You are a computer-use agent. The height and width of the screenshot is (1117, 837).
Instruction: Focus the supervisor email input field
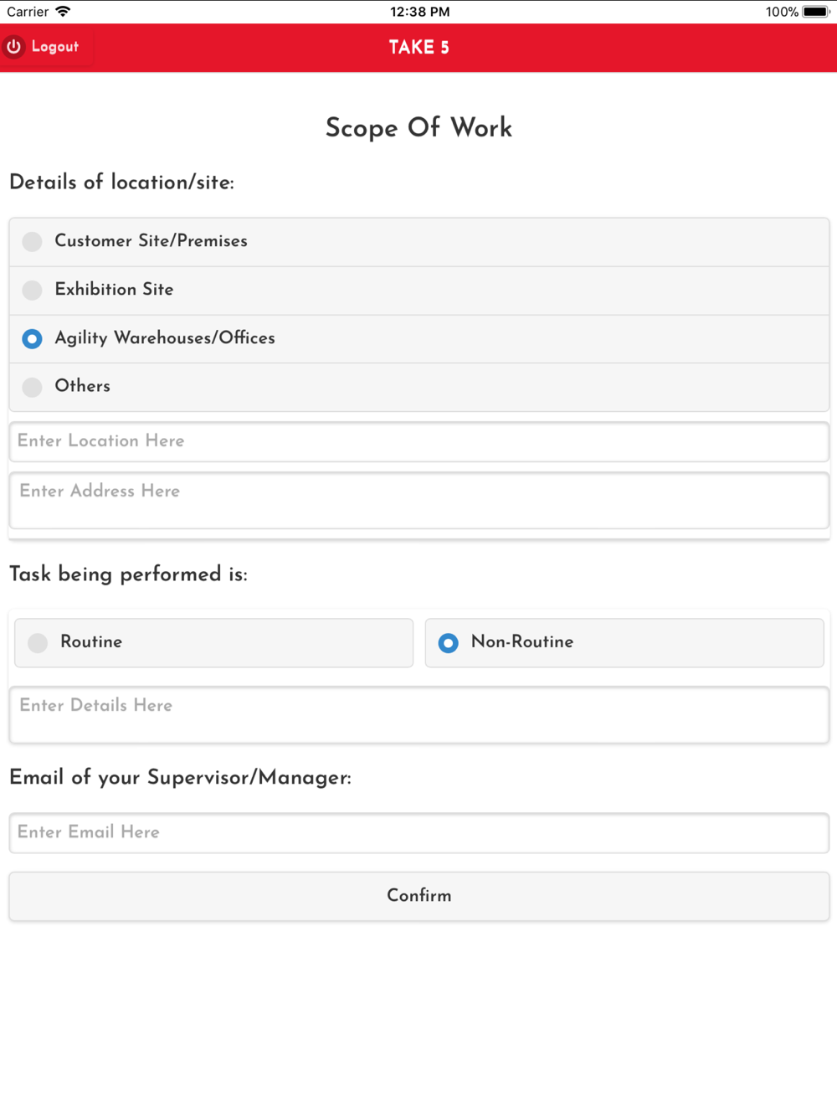418,833
